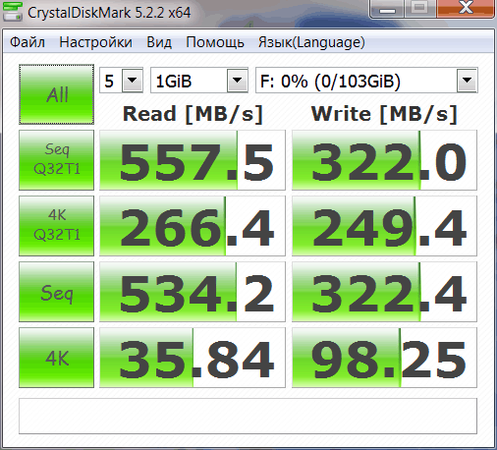Open the Язык(Language) menu

[x=311, y=42]
